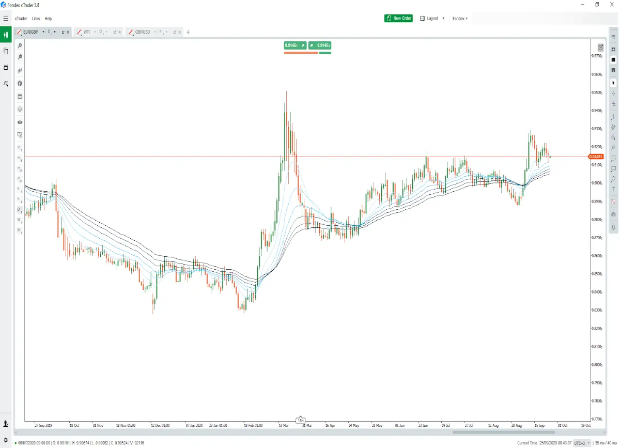Image resolution: width=620 pixels, height=448 pixels.
Task: Open the UTC+3 timezone dropdown
Action: click(582, 443)
